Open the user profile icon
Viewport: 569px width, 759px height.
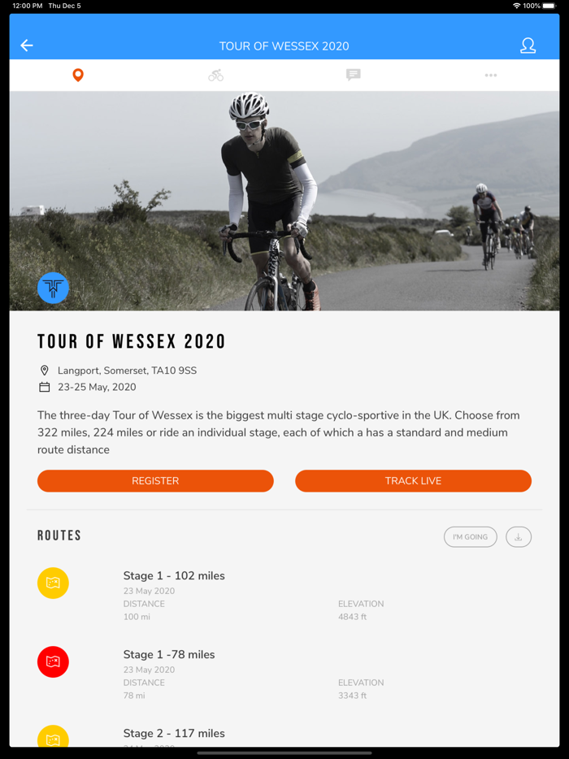(528, 46)
